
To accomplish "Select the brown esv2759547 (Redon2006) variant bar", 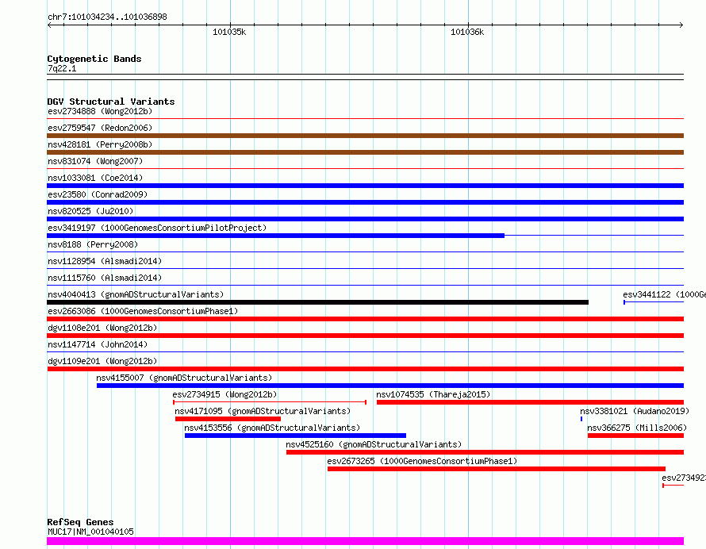I will click(365, 136).
